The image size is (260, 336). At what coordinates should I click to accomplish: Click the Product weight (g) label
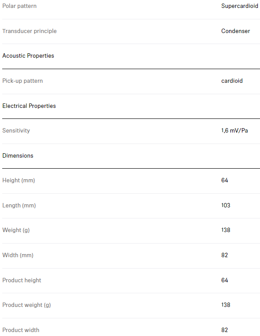(x=26, y=305)
